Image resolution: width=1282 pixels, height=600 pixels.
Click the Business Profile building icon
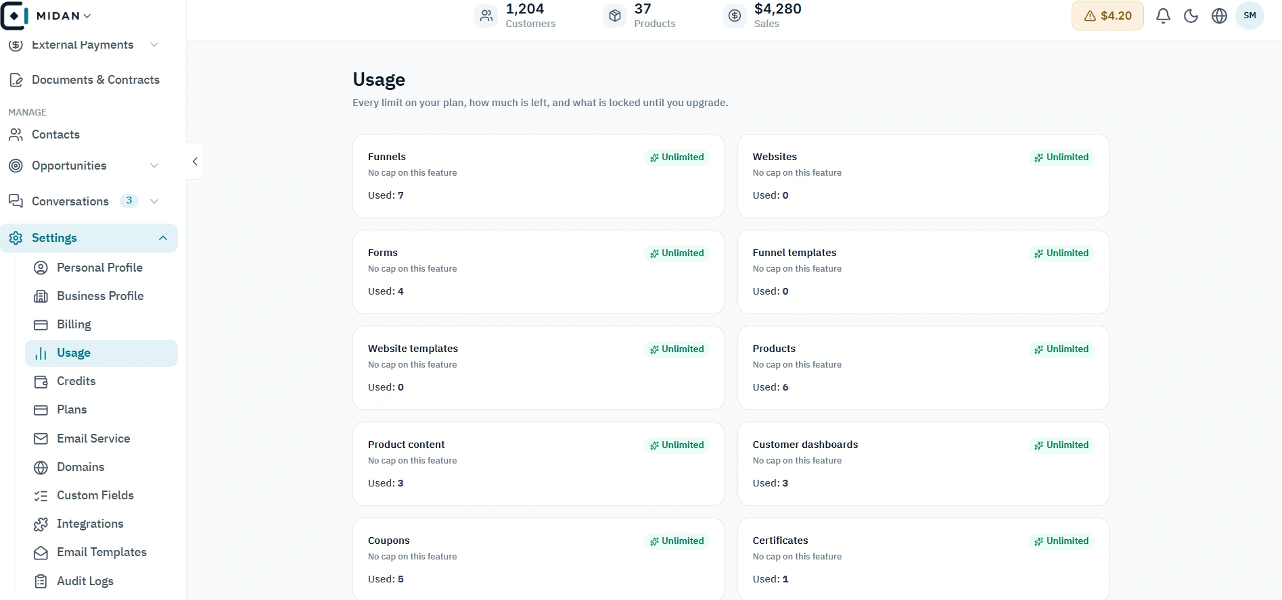coord(41,296)
